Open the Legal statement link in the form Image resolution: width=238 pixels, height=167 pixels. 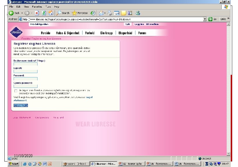point(89,97)
